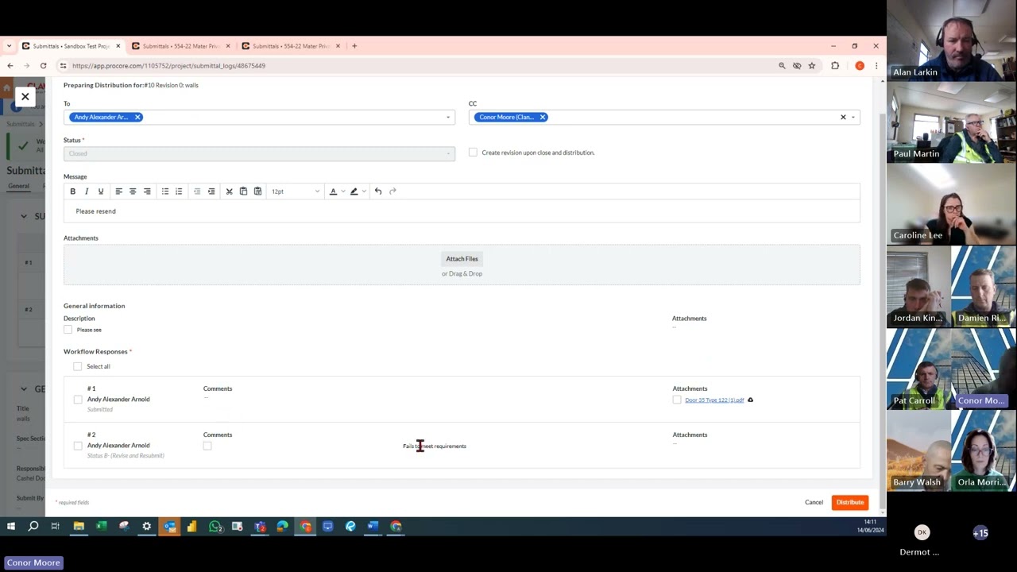Align message text left

(x=118, y=191)
